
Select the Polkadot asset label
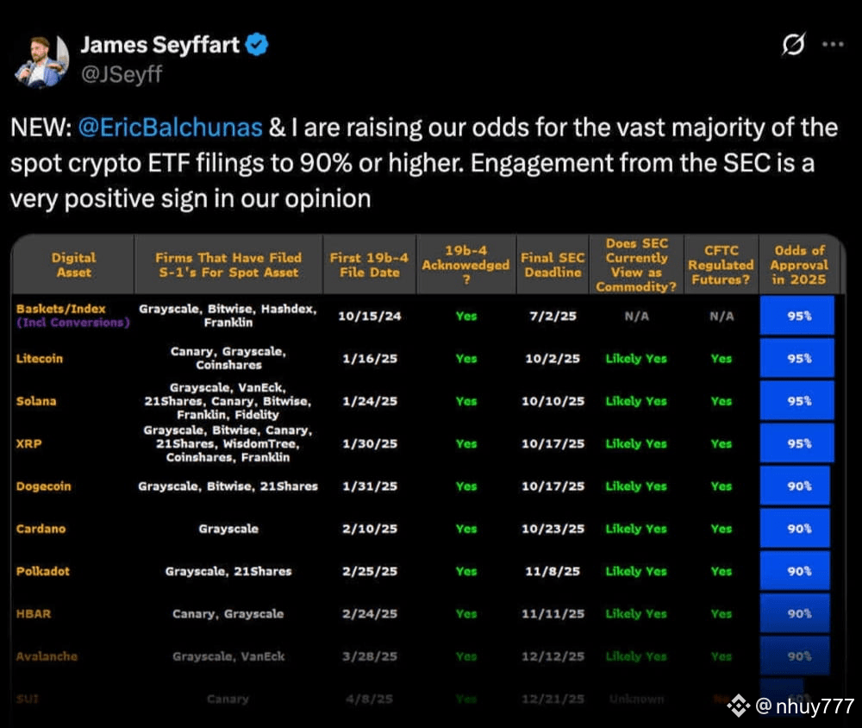coord(43,571)
